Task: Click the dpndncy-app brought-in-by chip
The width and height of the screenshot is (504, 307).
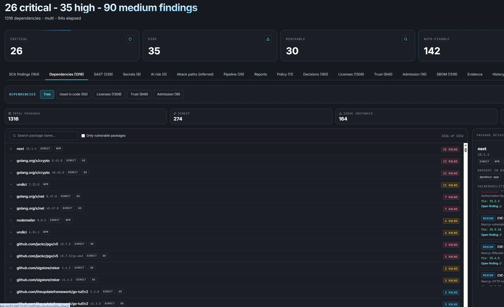Action: pos(489,177)
